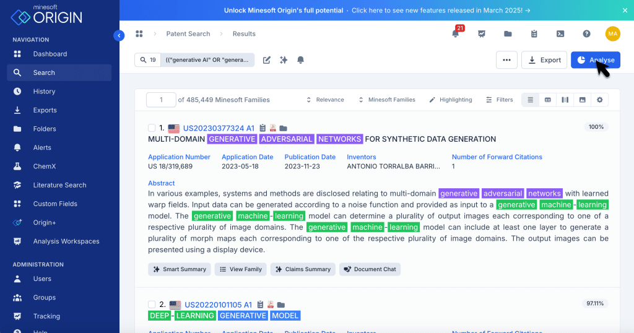This screenshot has height=333, width=634.
Task: Open the three-dots more options menu
Action: (x=506, y=60)
